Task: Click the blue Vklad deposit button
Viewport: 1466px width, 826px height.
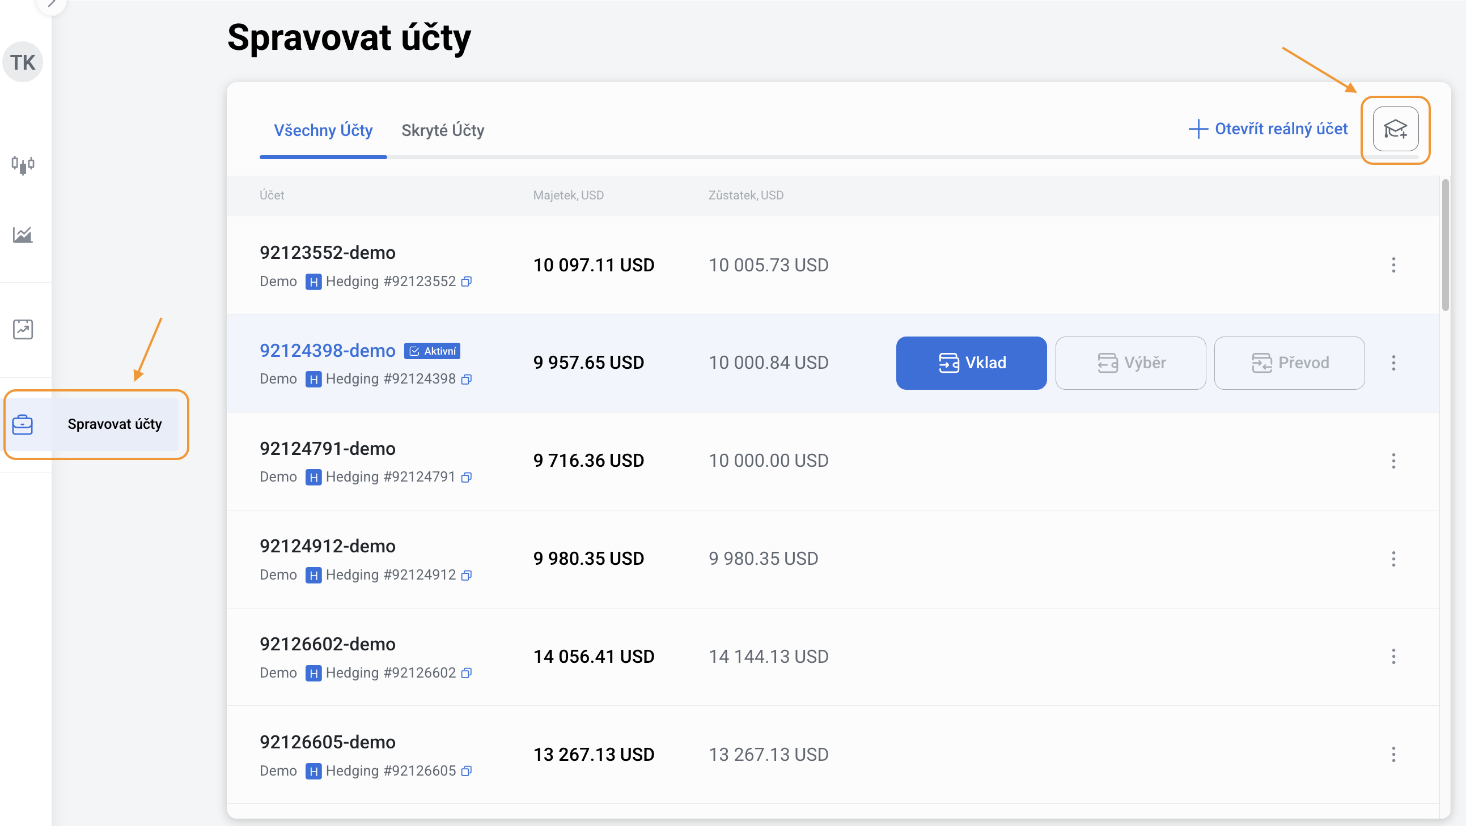Action: 971,363
